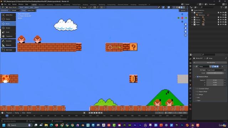This screenshot has height=128, width=228.
Task: Toggle viewport visibility eye for Blocks collection
Action: (x=223, y=20)
